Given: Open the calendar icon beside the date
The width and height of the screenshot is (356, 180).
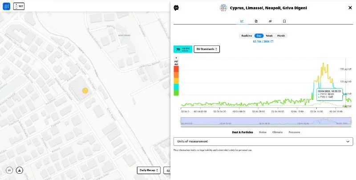Looking at the screenshot, I should click(272, 41).
